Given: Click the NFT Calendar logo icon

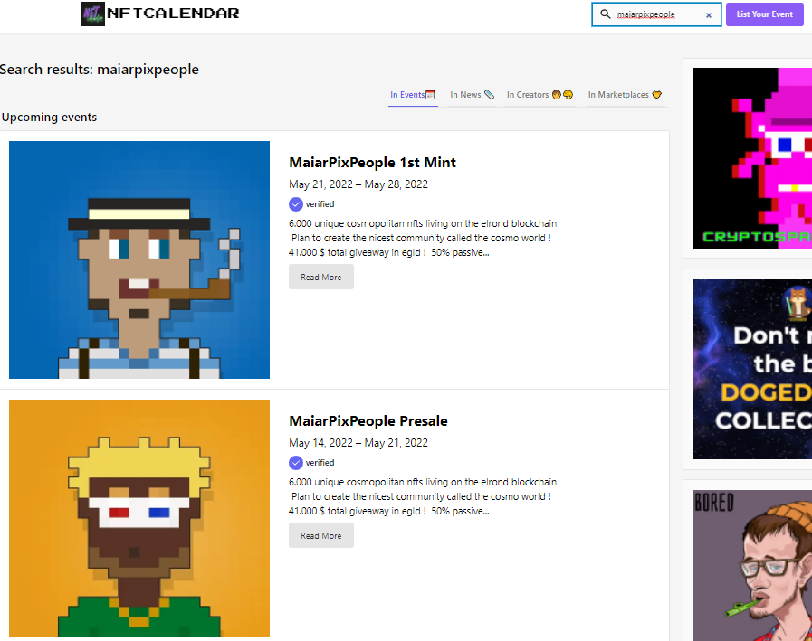Looking at the screenshot, I should coord(92,14).
